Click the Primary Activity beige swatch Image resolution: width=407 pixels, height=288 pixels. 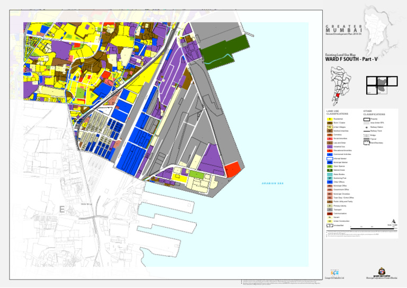pos(330,206)
